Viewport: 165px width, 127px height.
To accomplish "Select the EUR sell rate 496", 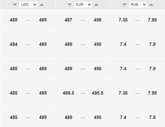I will (97, 20).
